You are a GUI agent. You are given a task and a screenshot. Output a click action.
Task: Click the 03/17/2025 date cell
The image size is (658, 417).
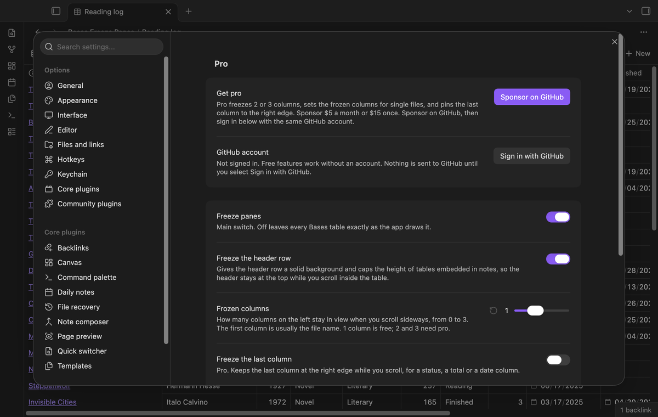pyautogui.click(x=564, y=402)
